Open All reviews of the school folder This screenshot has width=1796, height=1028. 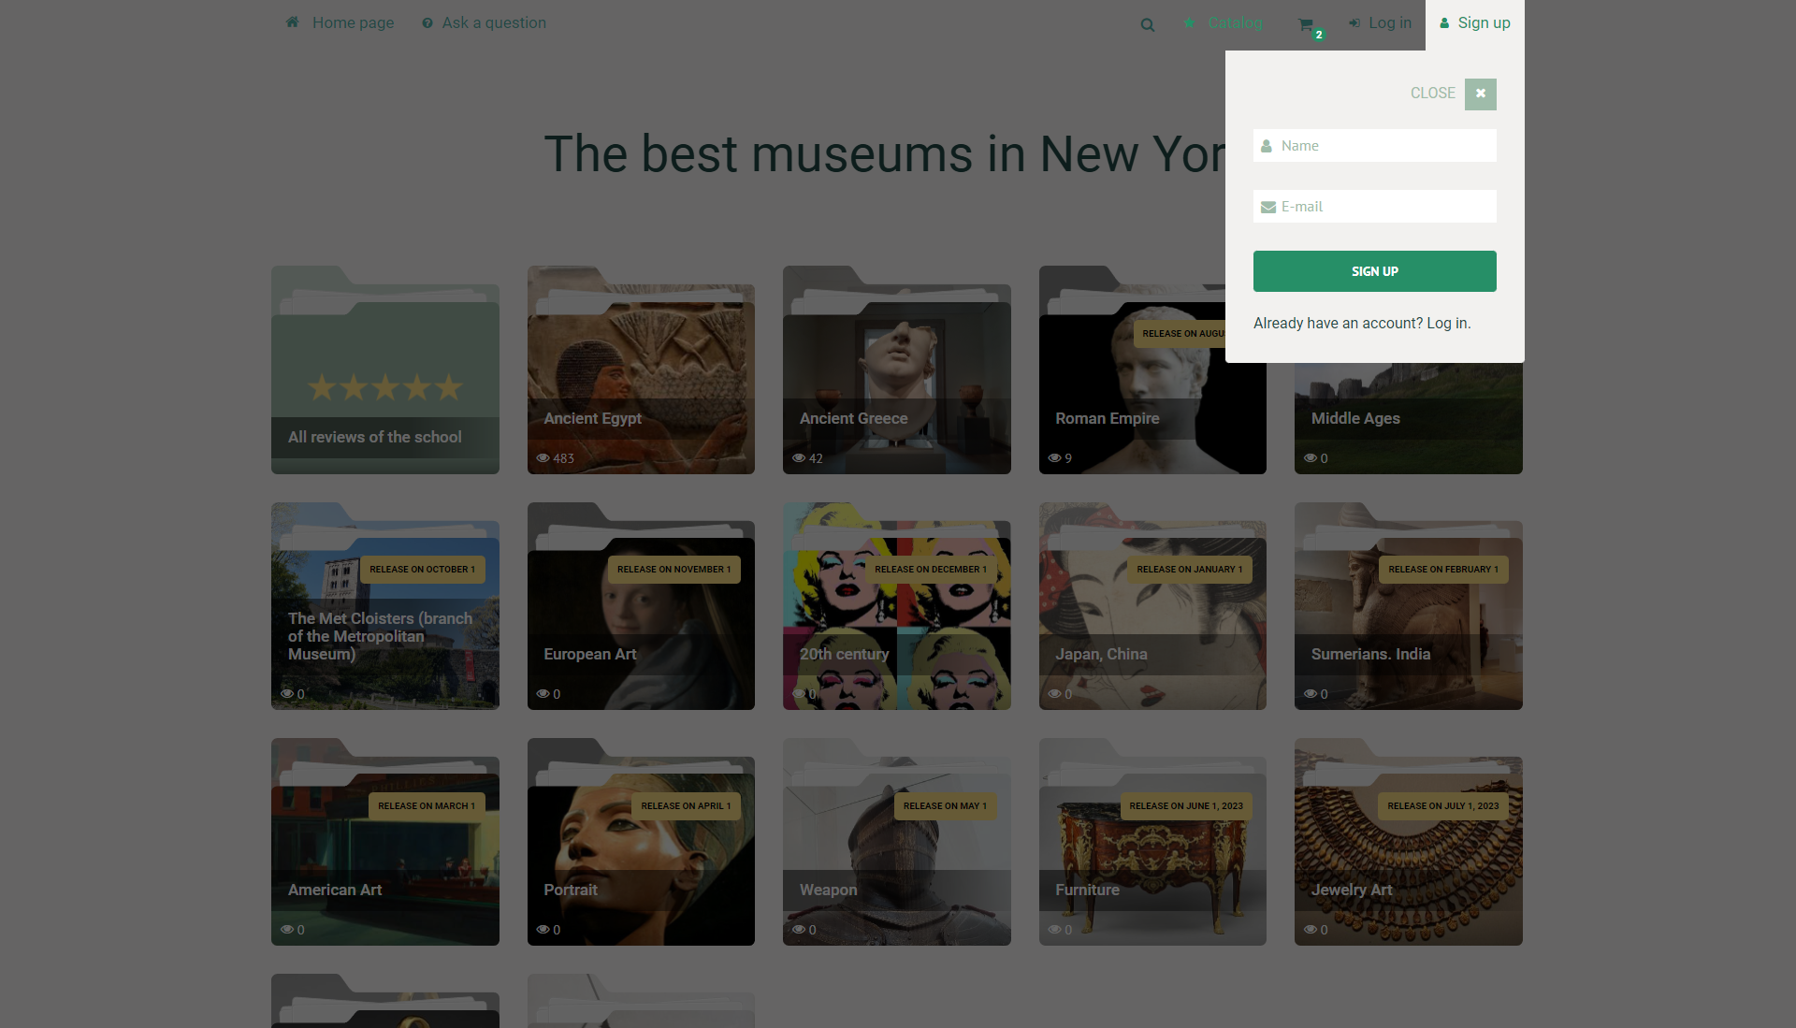[x=385, y=370]
